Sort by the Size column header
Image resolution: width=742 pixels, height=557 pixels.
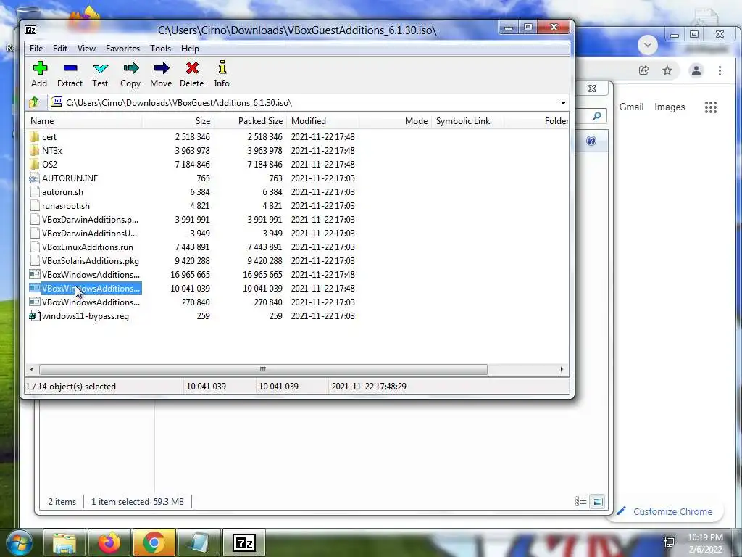[178, 121]
